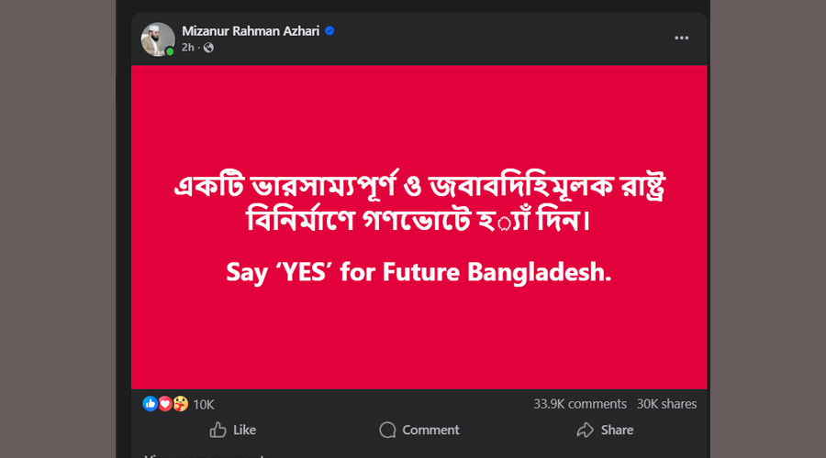Expand the 33.9K comments list
826x458 pixels.
click(579, 404)
